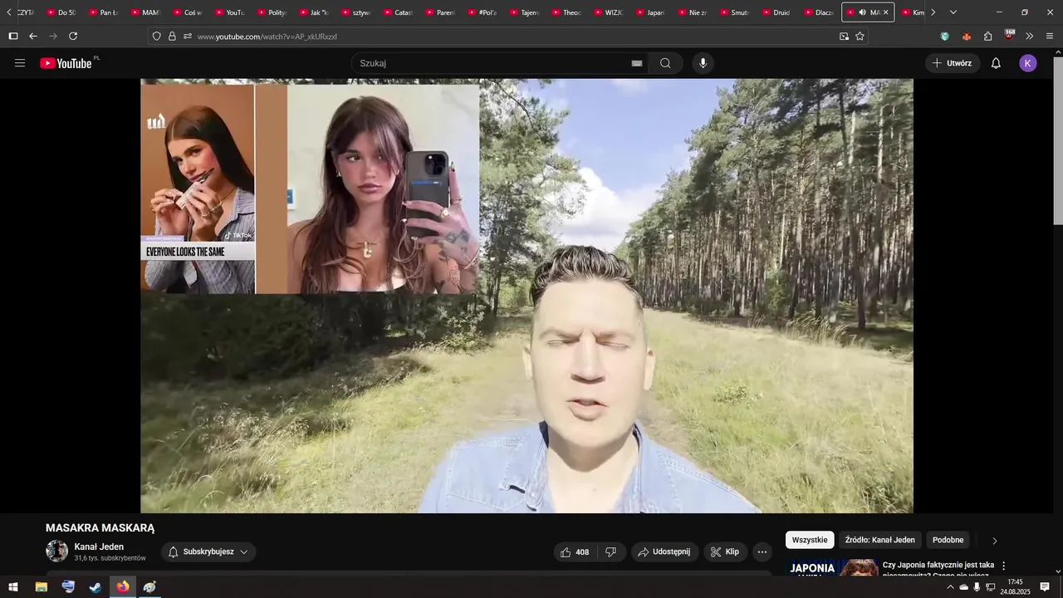Open the extensions puzzle icon
Viewport: 1063px width, 598px height.
[988, 37]
